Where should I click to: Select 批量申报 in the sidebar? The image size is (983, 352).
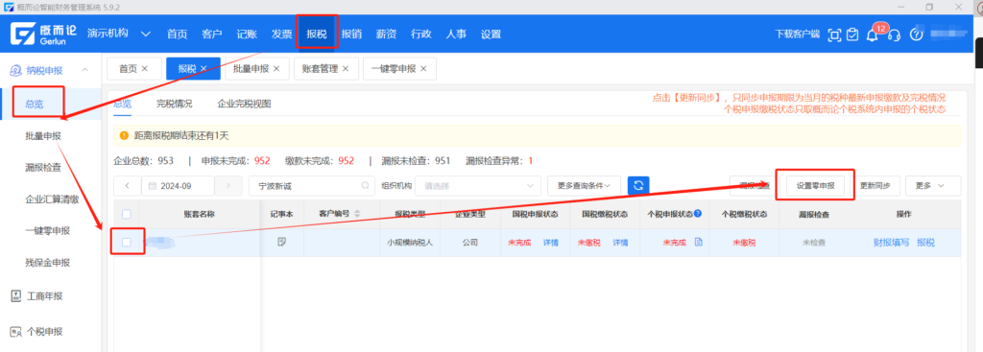pyautogui.click(x=43, y=135)
